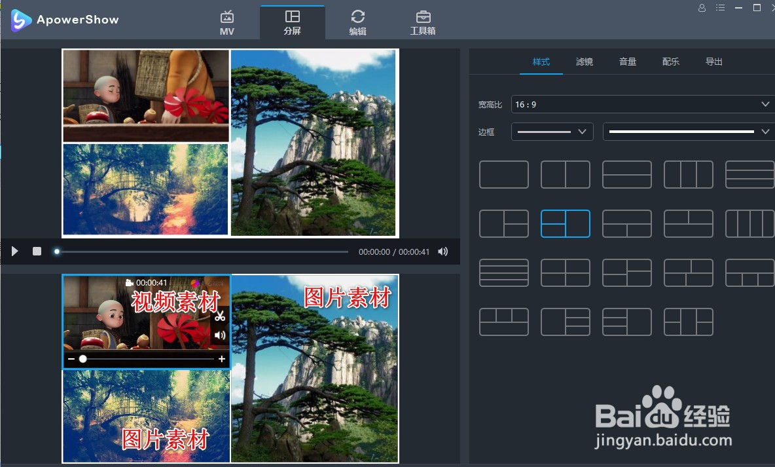775x467 pixels.
Task: Open the border color line dropdown
Action: tap(689, 132)
